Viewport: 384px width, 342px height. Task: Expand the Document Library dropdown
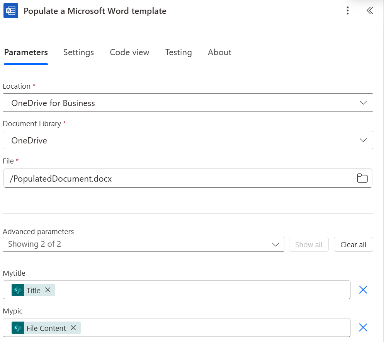[362, 140]
